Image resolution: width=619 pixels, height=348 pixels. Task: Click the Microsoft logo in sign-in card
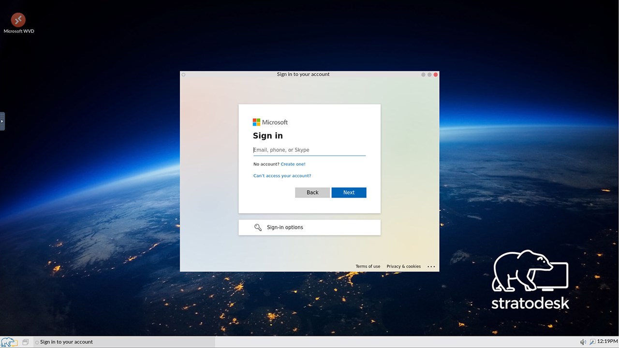tap(270, 122)
